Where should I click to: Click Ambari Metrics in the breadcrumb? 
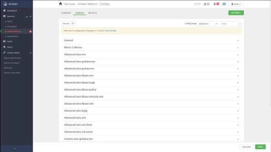(88, 4)
